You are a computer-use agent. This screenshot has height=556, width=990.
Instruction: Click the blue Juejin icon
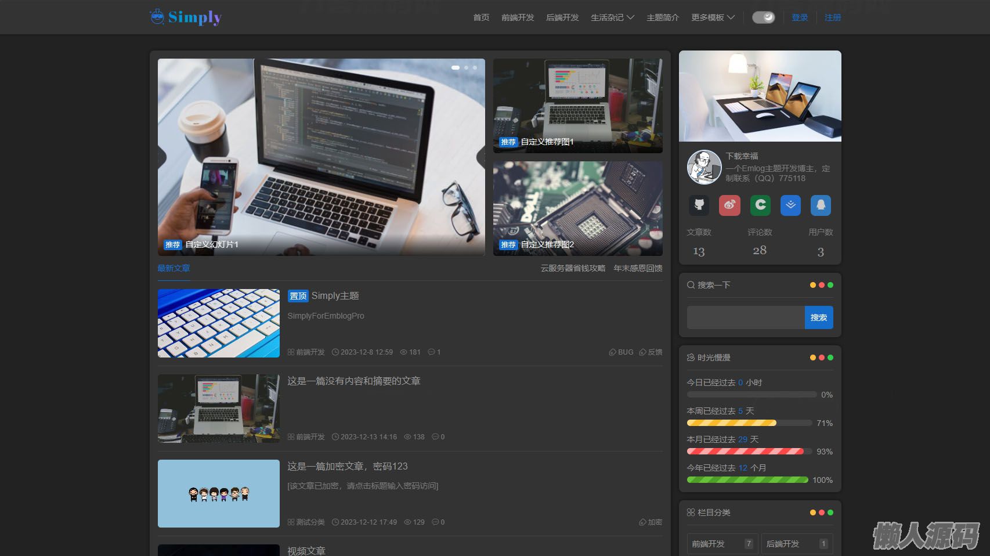tap(790, 205)
